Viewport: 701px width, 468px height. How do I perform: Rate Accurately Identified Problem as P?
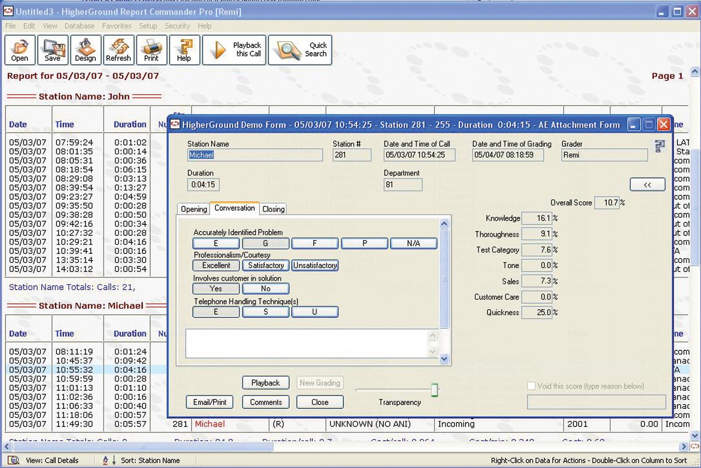365,244
